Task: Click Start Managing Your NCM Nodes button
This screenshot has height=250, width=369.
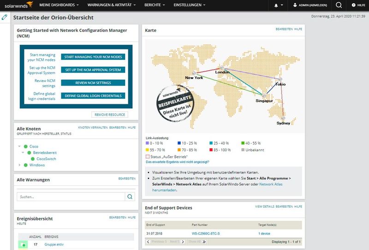Action: coord(93,57)
